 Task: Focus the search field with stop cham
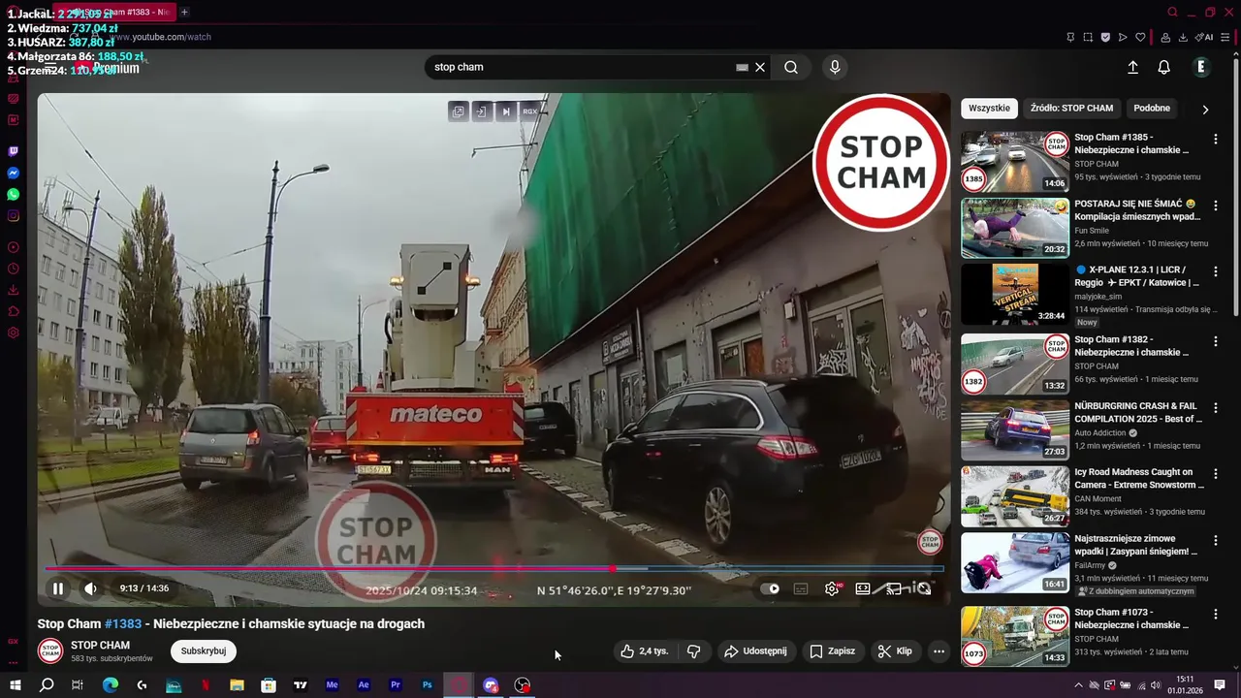[582, 67]
